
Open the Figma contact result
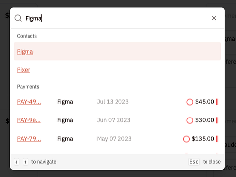(x=25, y=52)
